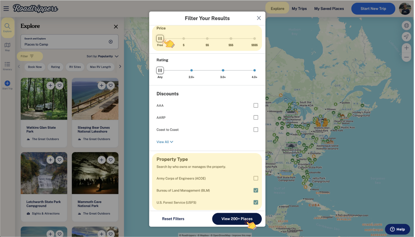Save Sleeping Bear Dunes National Lakeshore
The height and width of the screenshot is (237, 415).
pos(111,85)
